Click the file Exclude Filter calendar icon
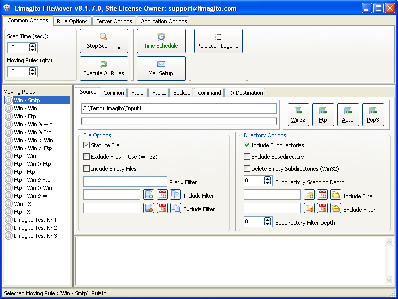 point(162,208)
